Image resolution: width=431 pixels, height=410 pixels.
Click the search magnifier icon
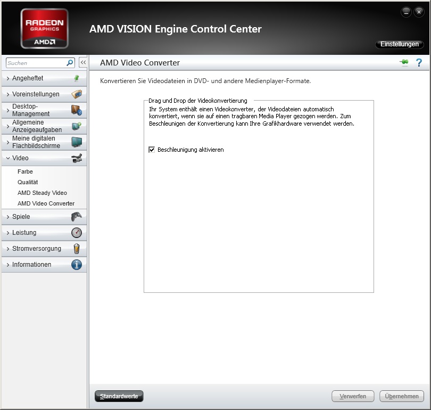coord(70,63)
